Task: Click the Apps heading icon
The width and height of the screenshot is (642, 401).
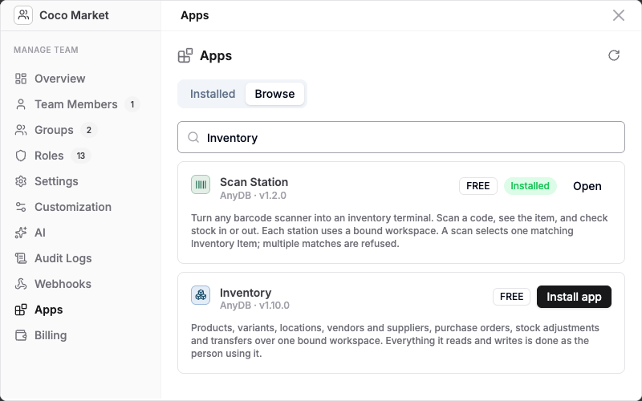Action: (185, 55)
